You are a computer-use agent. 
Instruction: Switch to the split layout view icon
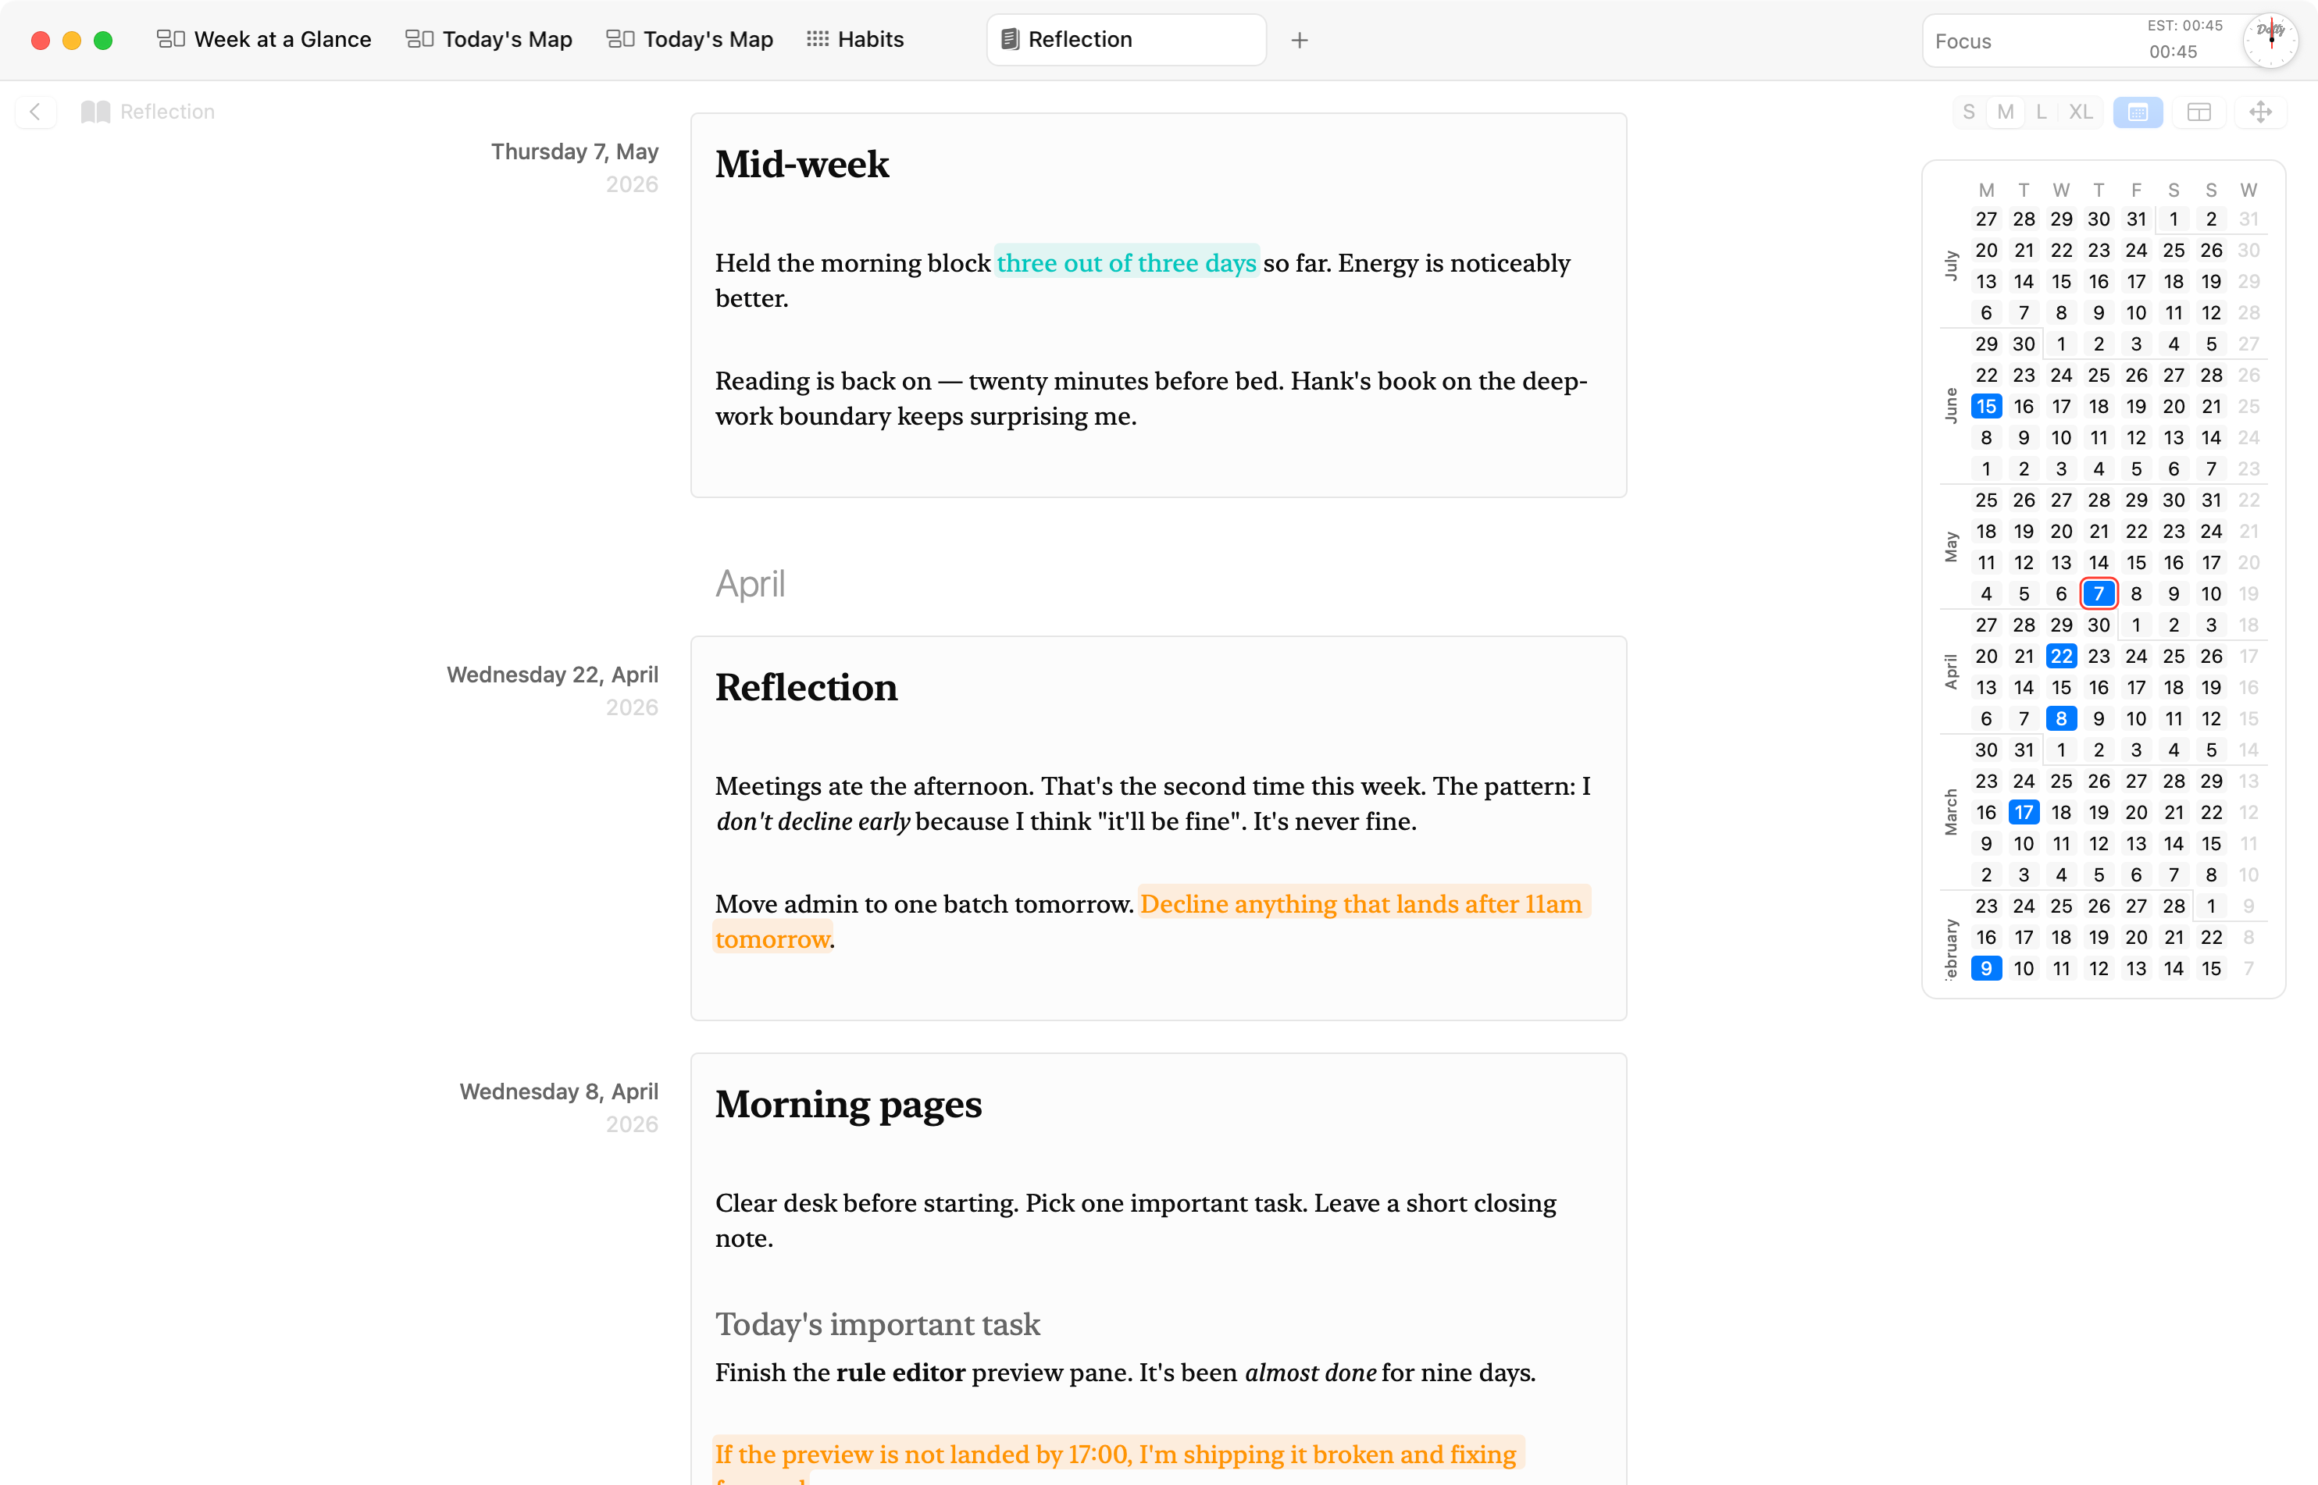[x=2199, y=112]
